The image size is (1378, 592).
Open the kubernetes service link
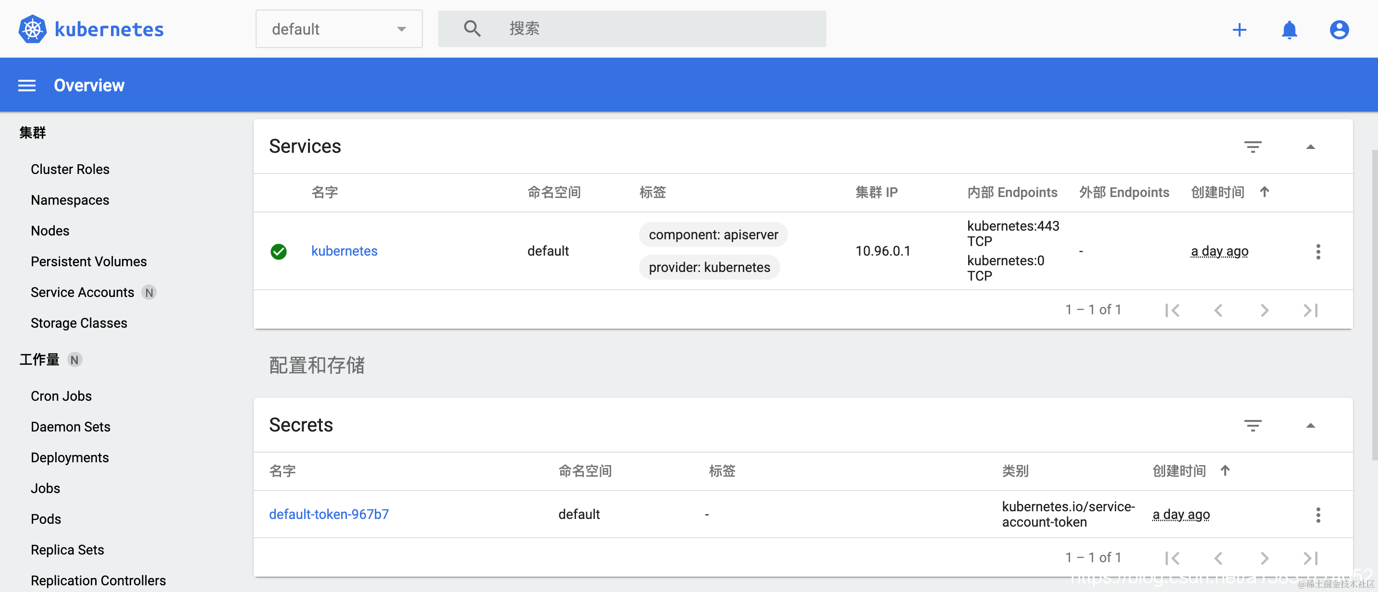[x=344, y=251]
